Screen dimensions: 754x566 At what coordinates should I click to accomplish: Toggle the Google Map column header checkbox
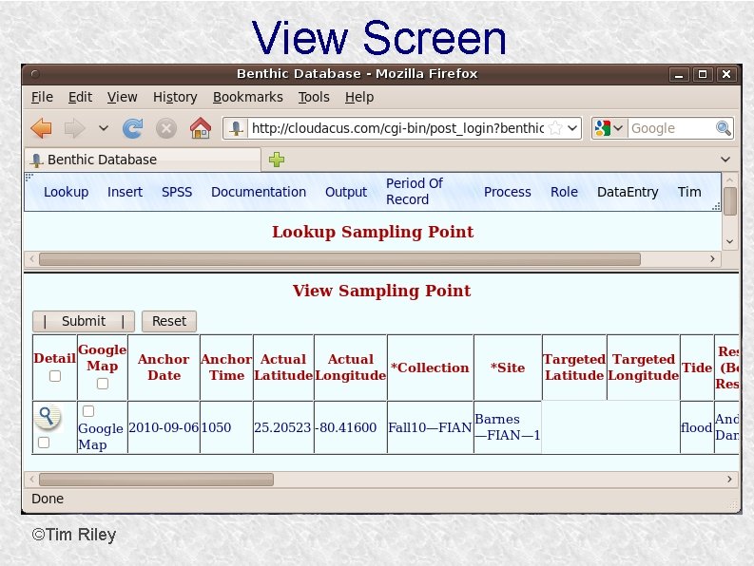(103, 384)
